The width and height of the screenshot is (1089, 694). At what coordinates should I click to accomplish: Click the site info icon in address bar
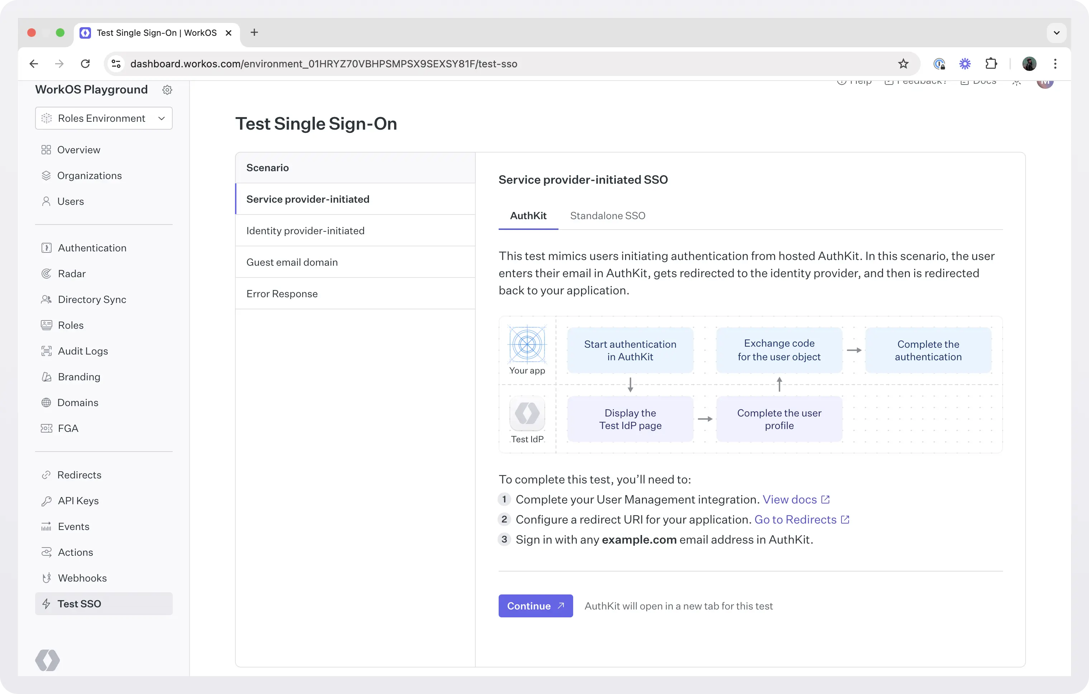[116, 64]
